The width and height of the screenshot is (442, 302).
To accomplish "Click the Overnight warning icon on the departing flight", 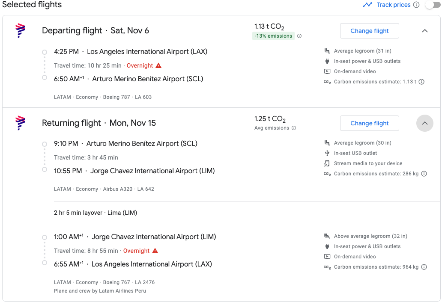I will (x=159, y=65).
